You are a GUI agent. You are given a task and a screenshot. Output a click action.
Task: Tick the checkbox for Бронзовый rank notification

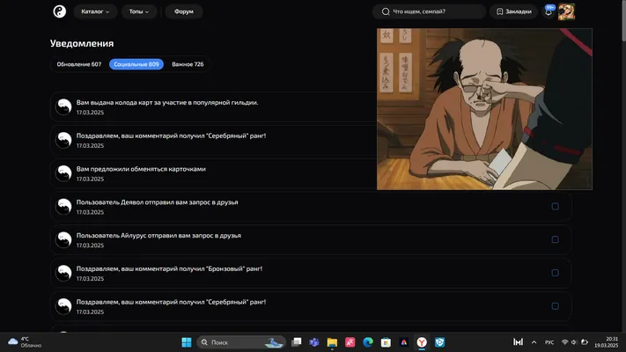coord(555,273)
